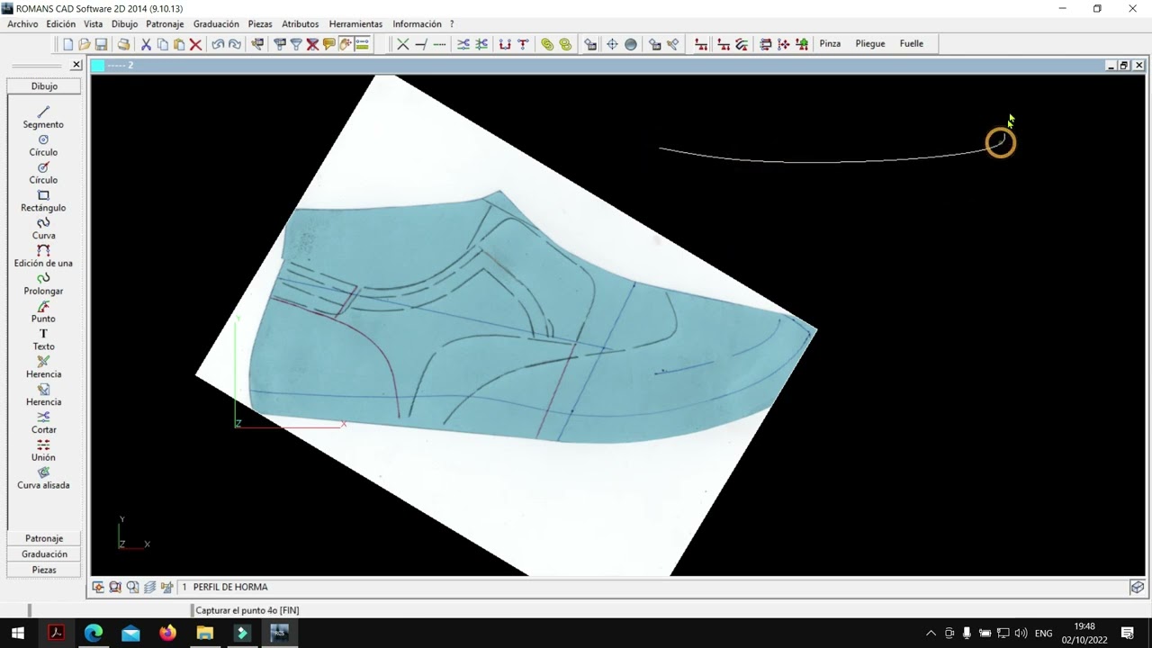Image resolution: width=1152 pixels, height=648 pixels.
Task: Save with the floppy disk icon
Action: tap(101, 44)
